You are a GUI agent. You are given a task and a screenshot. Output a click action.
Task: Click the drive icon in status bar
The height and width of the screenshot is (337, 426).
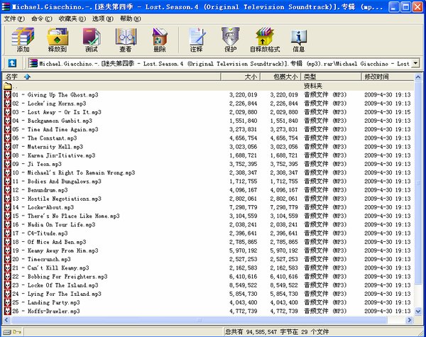pyautogui.click(x=7, y=332)
